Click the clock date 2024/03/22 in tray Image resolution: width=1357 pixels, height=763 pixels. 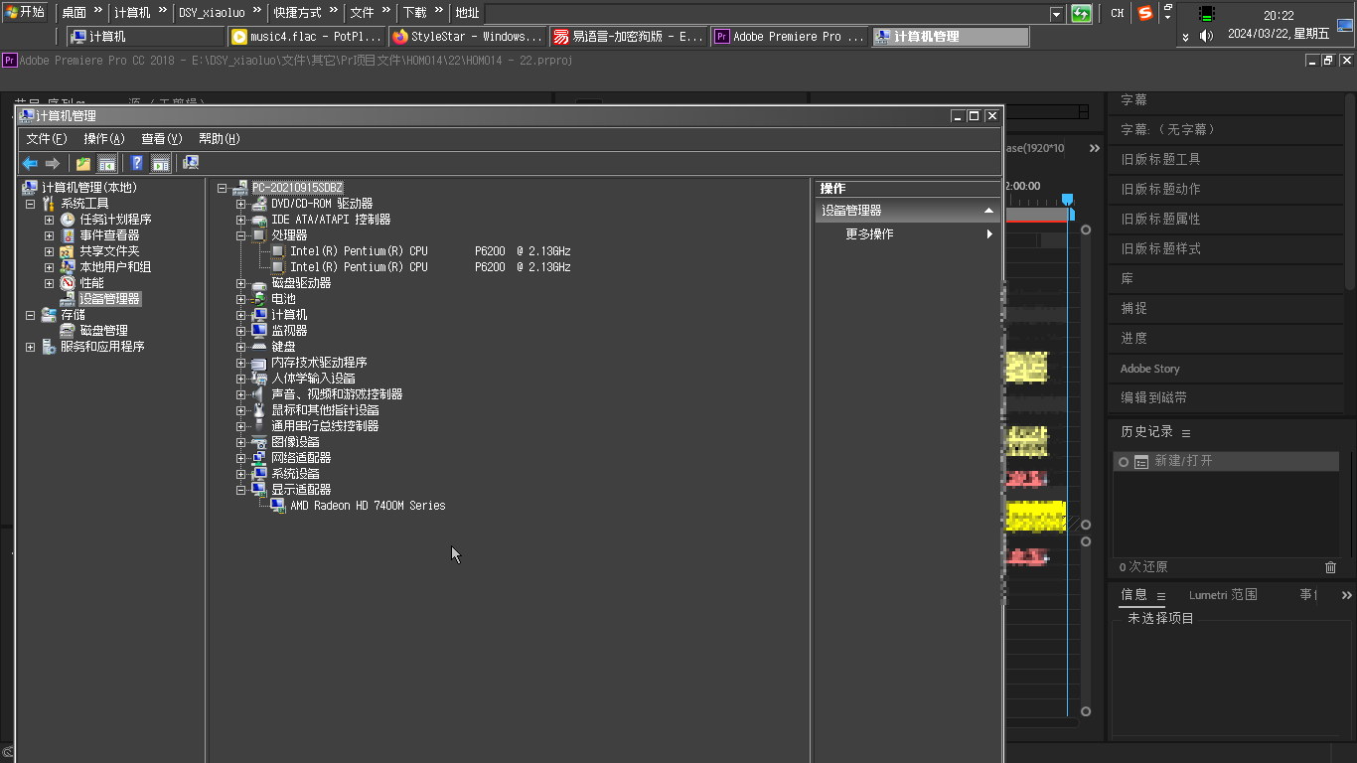tap(1279, 33)
